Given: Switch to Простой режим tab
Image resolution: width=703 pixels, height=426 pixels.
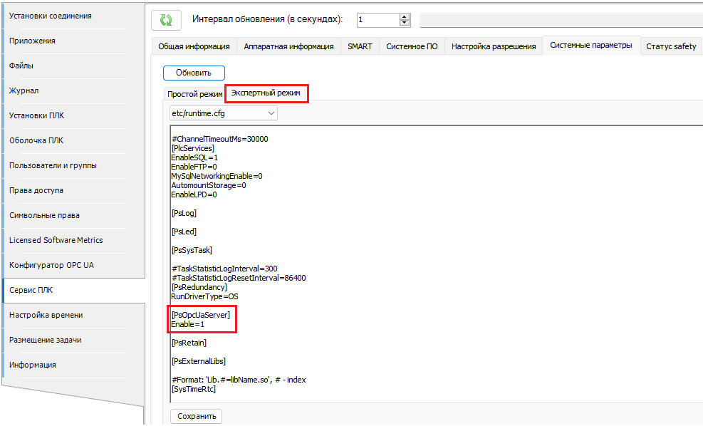Looking at the screenshot, I should [194, 94].
